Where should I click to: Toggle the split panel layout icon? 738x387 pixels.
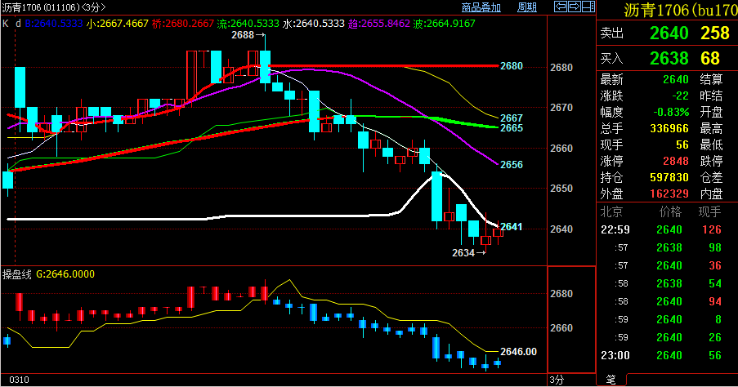click(x=588, y=7)
